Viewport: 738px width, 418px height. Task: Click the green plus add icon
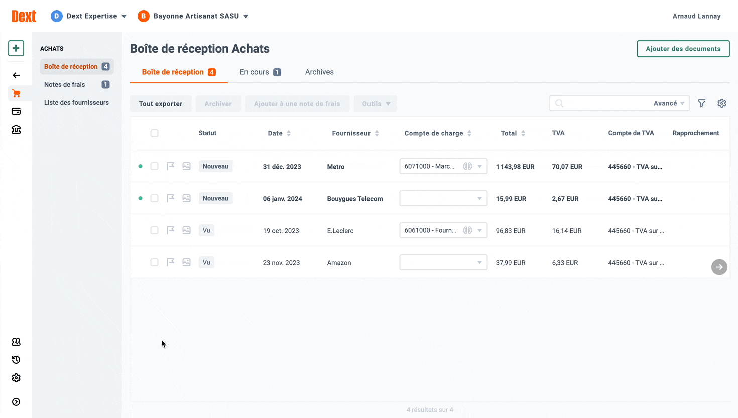[16, 48]
